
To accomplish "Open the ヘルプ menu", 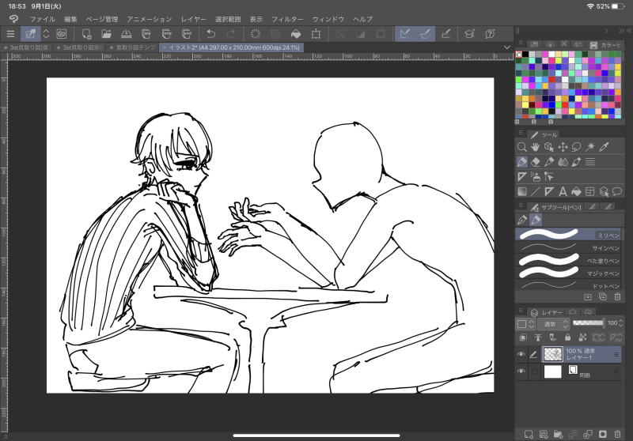I will click(x=362, y=19).
